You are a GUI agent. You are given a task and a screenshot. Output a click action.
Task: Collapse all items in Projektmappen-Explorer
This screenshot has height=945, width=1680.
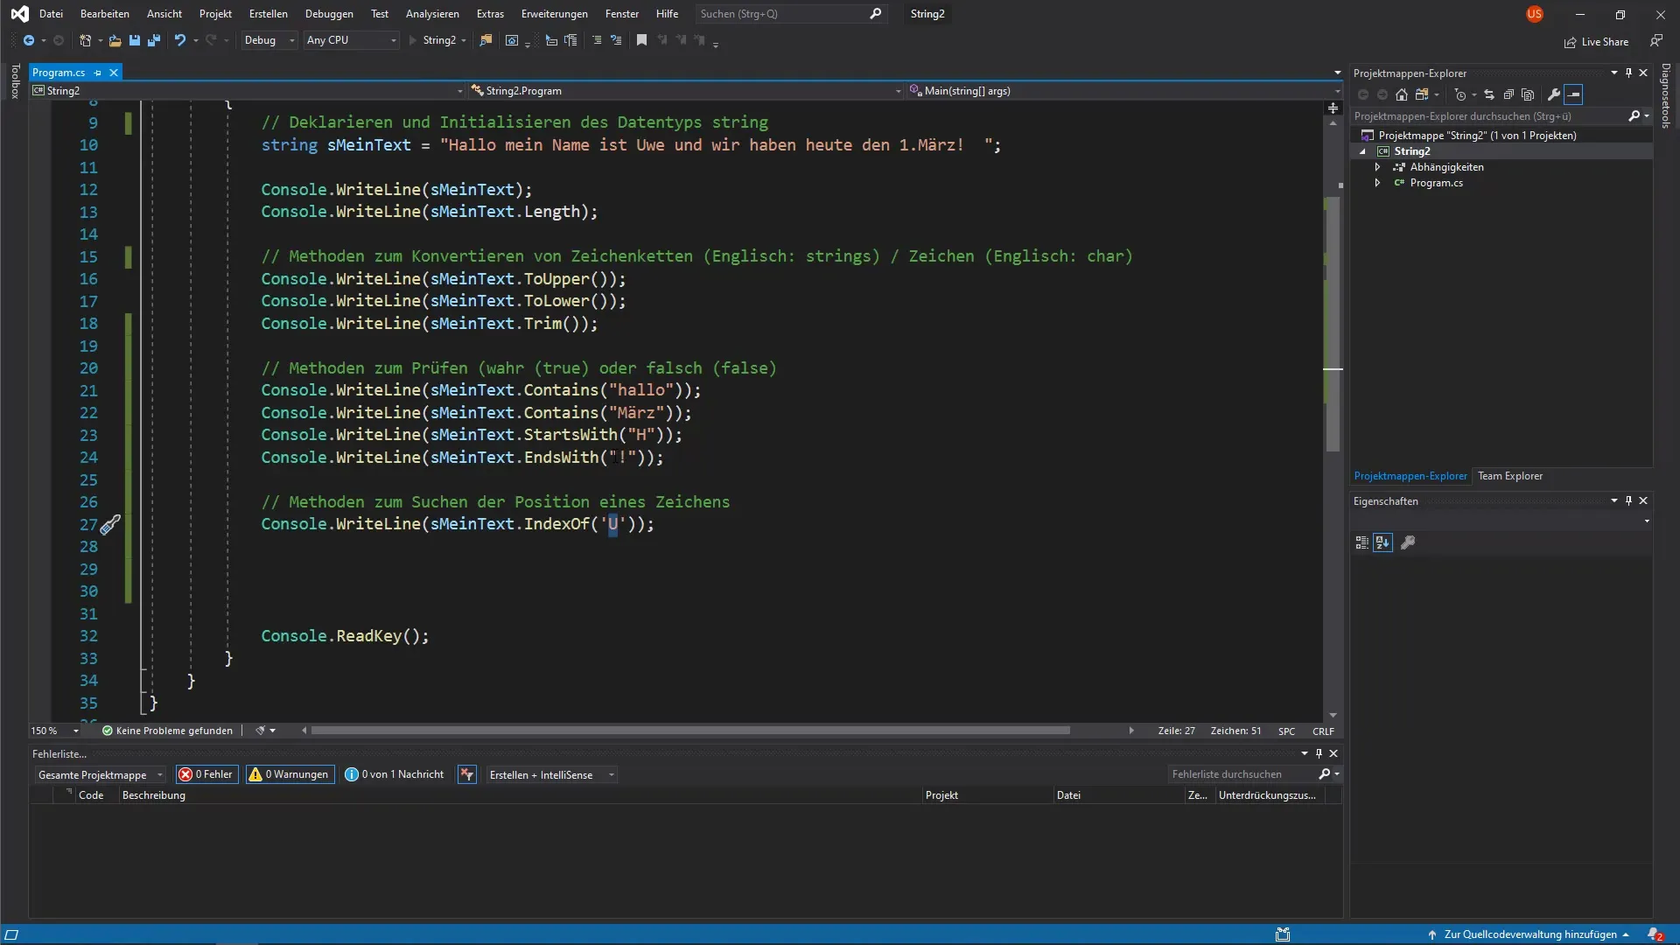pos(1508,94)
